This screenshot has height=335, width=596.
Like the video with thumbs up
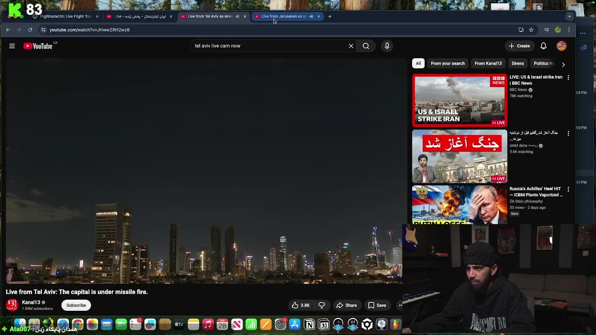301,305
